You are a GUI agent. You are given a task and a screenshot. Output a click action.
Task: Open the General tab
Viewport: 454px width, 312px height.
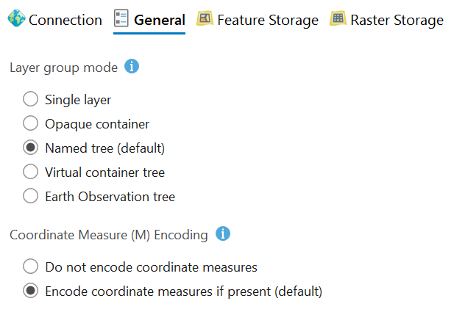coord(160,20)
